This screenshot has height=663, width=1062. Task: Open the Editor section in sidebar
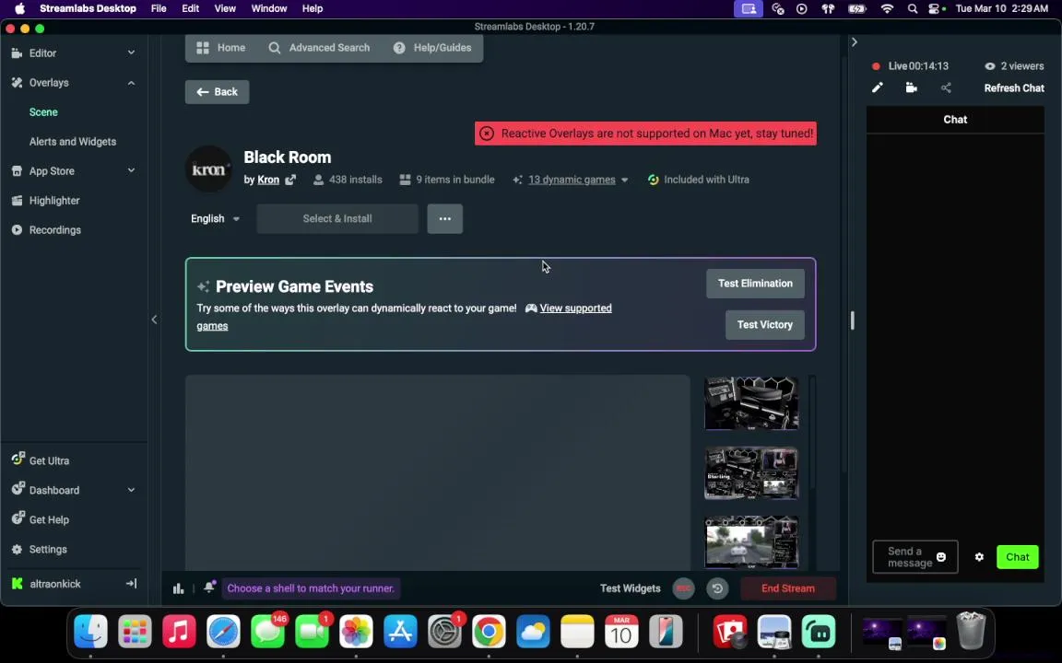(42, 52)
